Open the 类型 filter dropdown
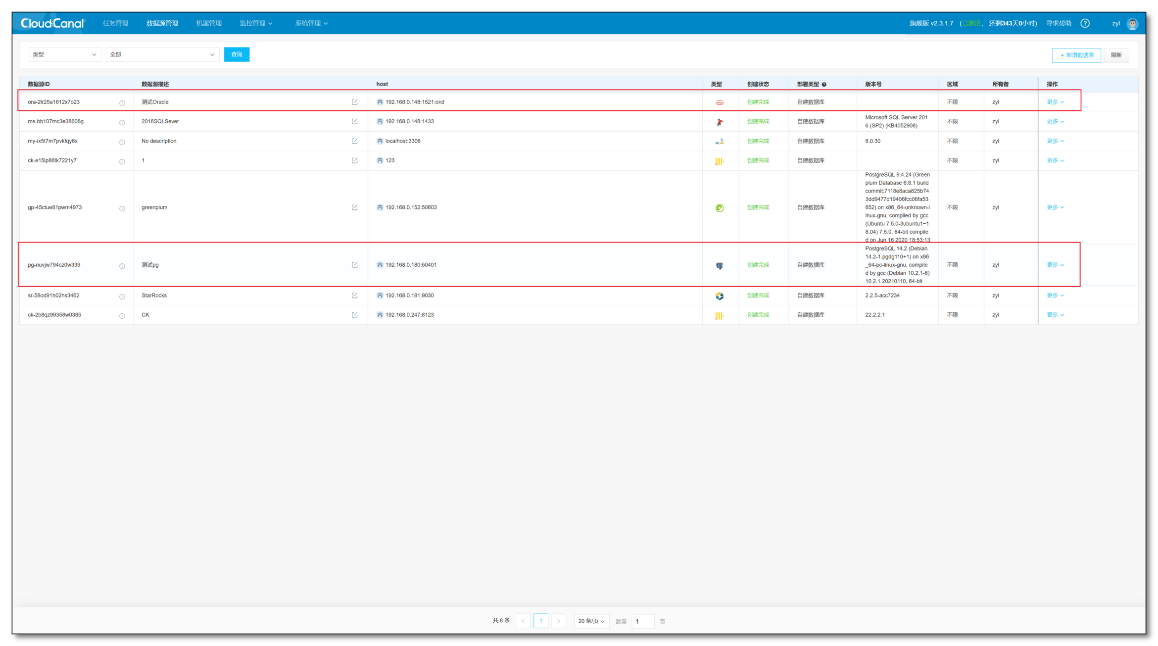1158x646 pixels. point(65,54)
